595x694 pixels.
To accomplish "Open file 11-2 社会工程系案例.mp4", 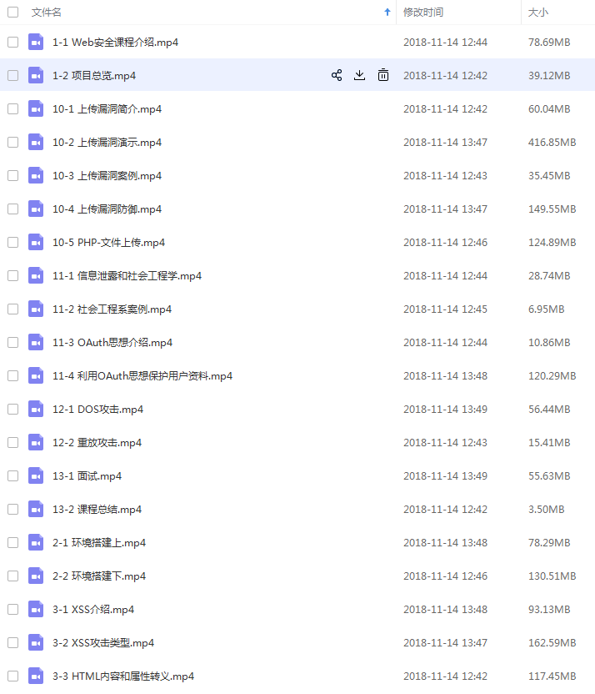I will [112, 309].
